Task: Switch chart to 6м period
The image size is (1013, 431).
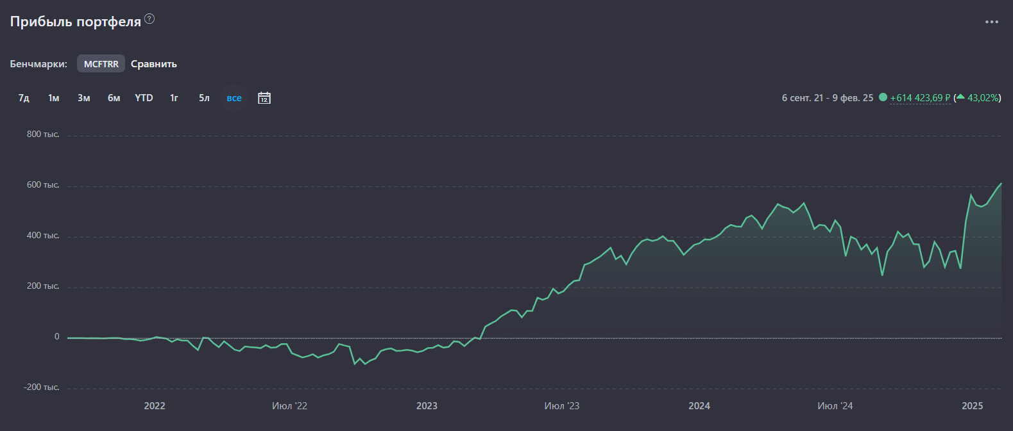Action: tap(114, 98)
